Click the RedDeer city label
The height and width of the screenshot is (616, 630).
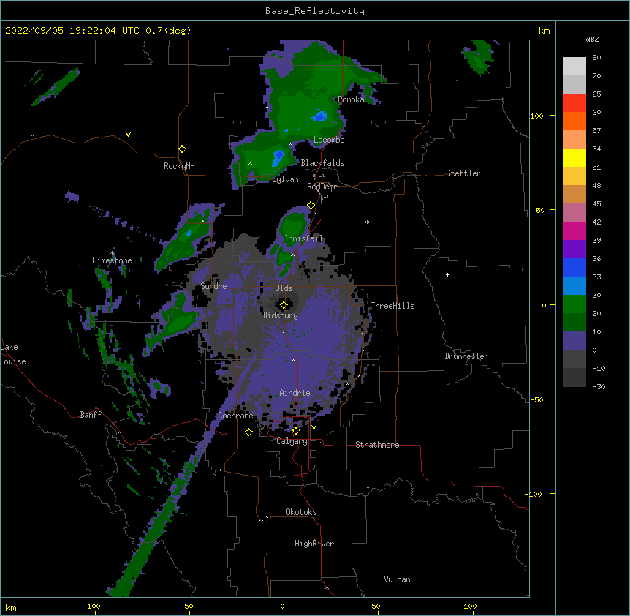pos(322,187)
